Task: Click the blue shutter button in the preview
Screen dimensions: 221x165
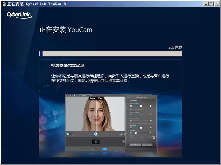Action: (96, 134)
